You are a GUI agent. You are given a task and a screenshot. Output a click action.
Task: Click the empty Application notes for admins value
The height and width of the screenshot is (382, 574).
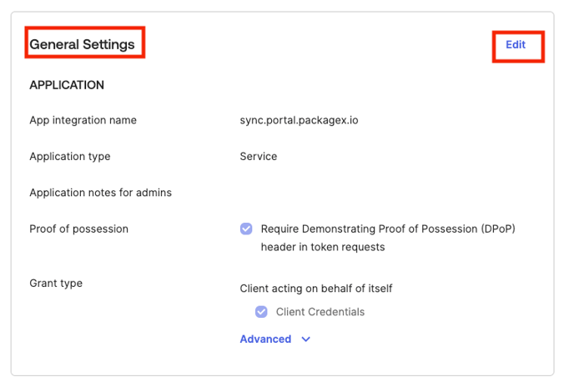334,193
